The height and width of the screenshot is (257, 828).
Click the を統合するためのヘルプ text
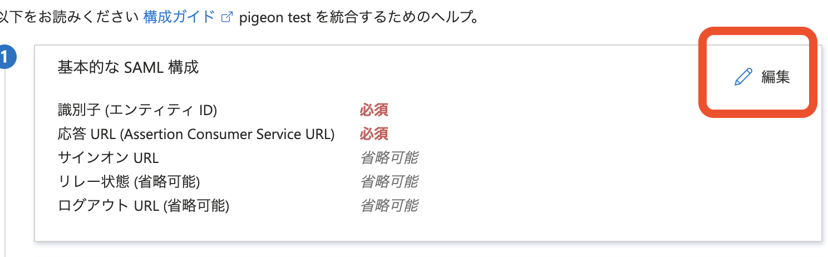pyautogui.click(x=398, y=17)
